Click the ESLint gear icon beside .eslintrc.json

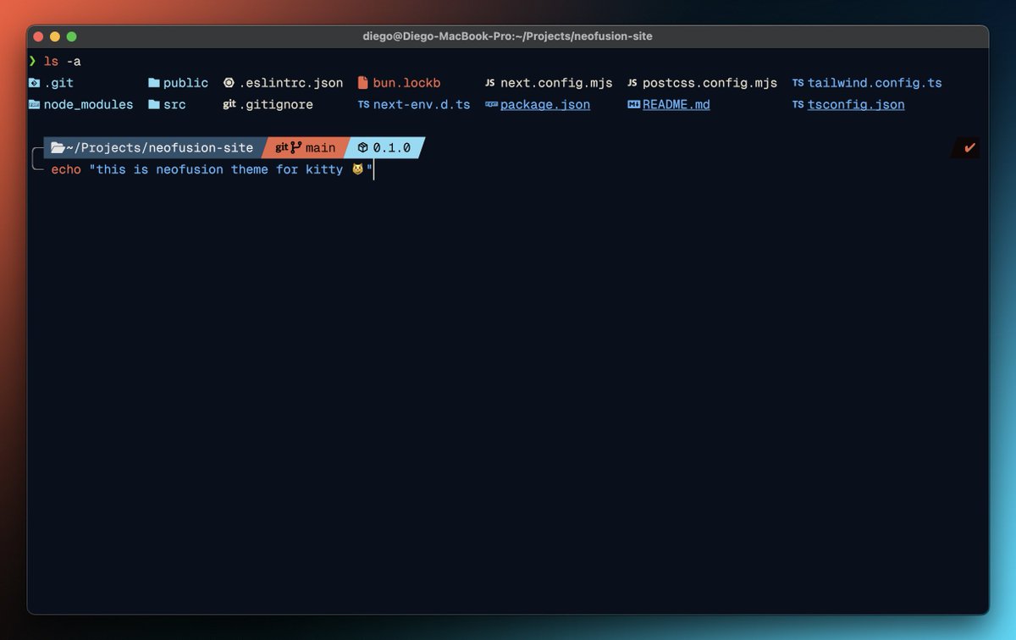pos(229,82)
